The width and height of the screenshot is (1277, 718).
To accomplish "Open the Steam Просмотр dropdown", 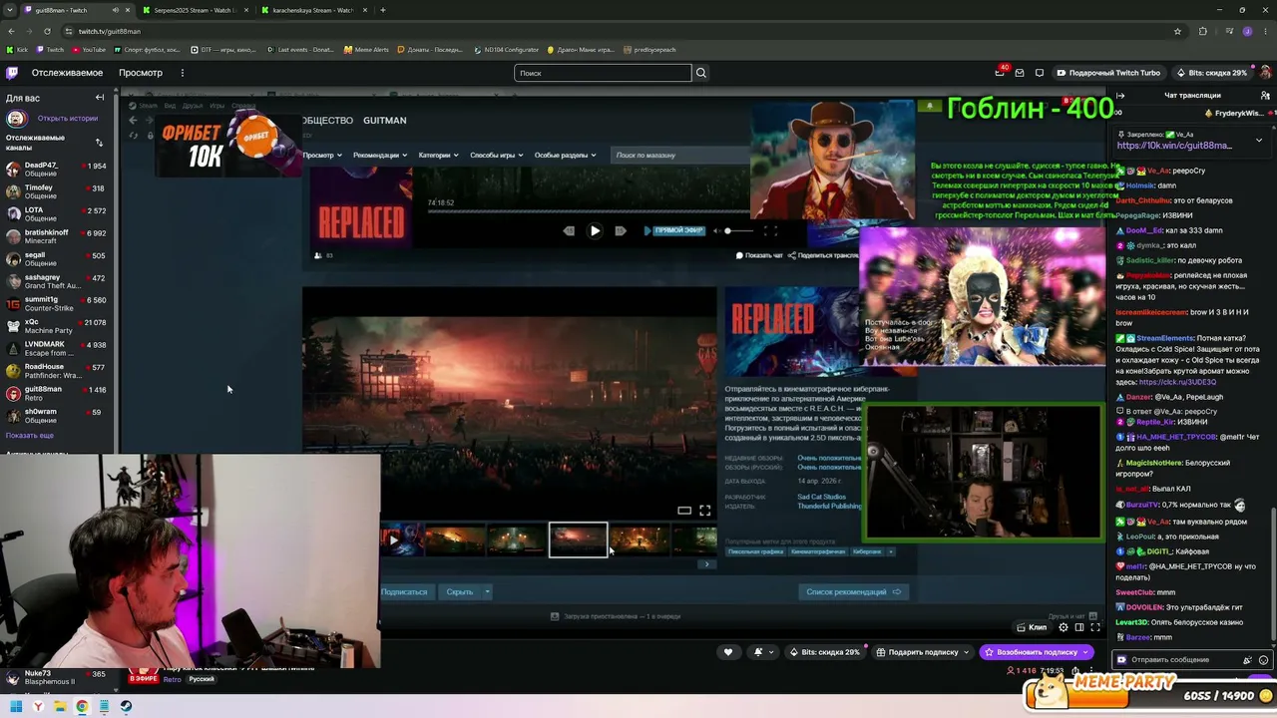I will pos(322,155).
